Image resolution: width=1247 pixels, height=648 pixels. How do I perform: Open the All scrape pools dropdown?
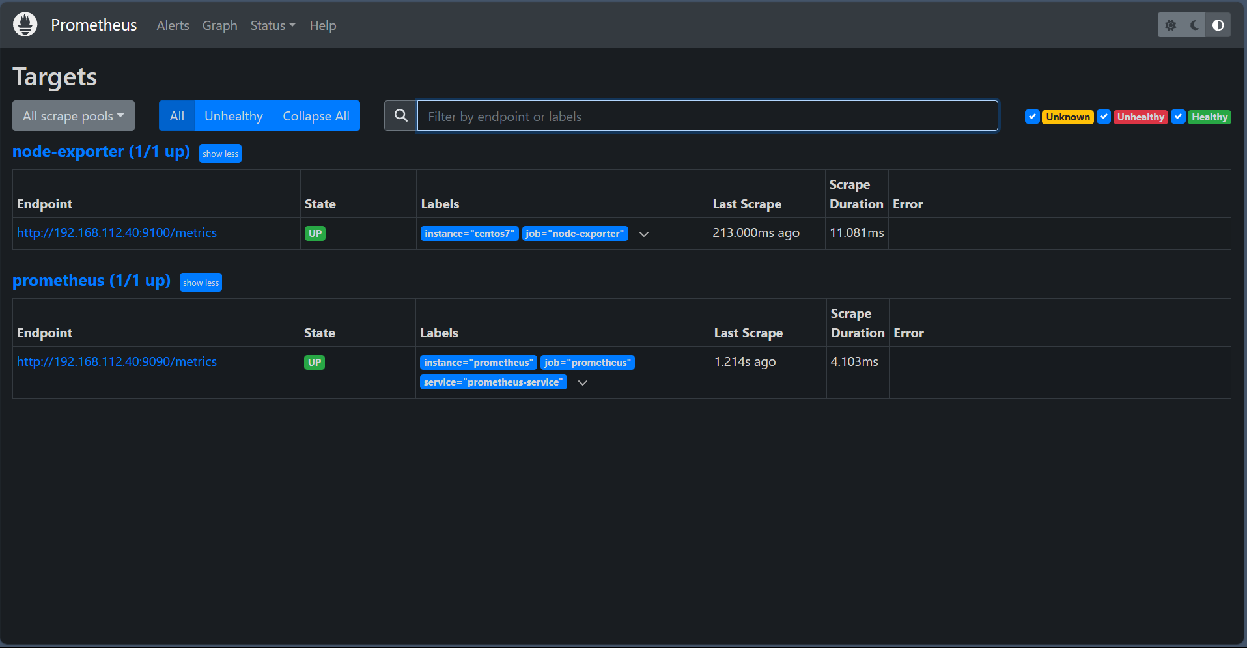point(74,115)
